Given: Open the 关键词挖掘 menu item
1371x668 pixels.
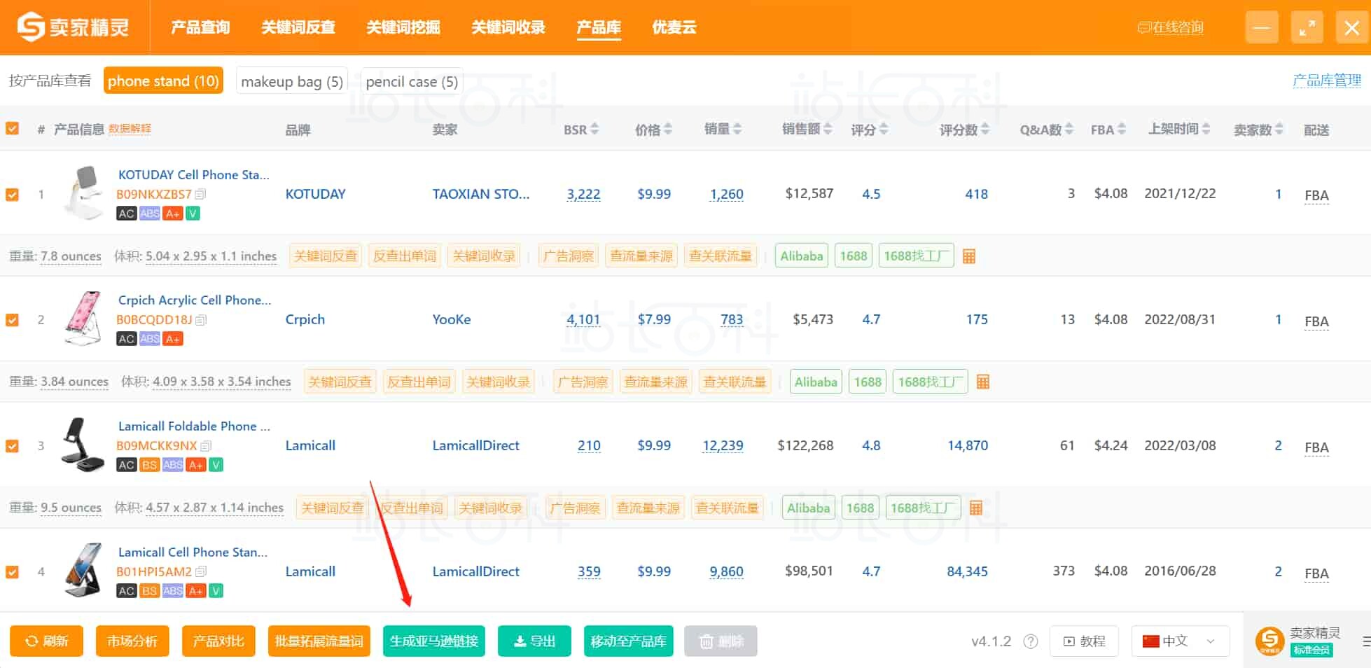Looking at the screenshot, I should (x=403, y=28).
